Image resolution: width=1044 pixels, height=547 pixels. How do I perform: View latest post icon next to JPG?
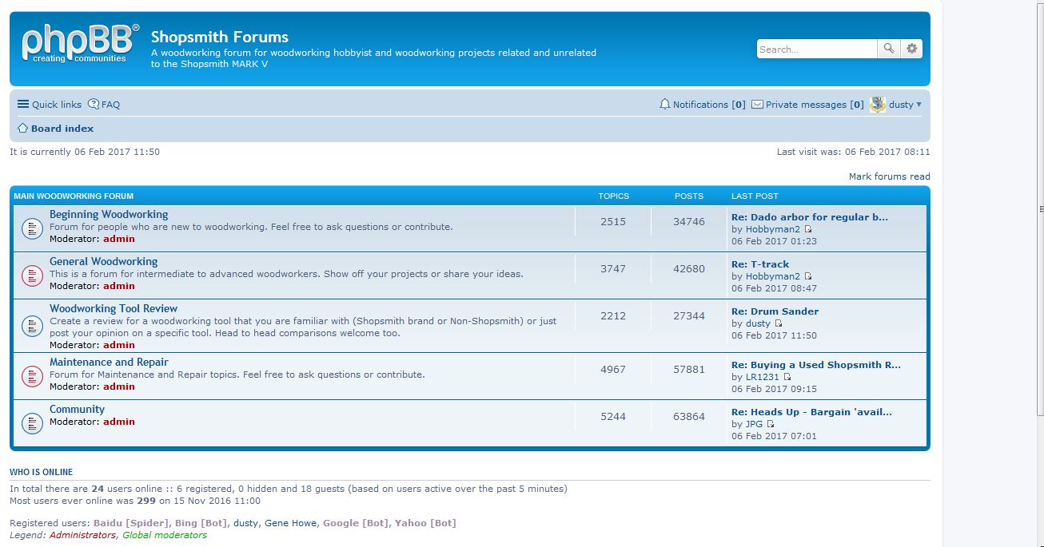(771, 425)
